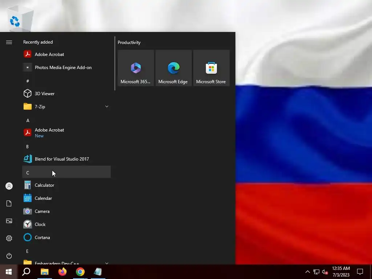Open Blend for Visual Studio 2017
Image resolution: width=372 pixels, height=279 pixels.
66,159
